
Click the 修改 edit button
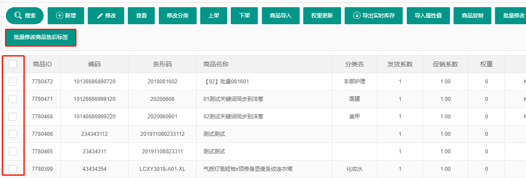click(x=106, y=16)
